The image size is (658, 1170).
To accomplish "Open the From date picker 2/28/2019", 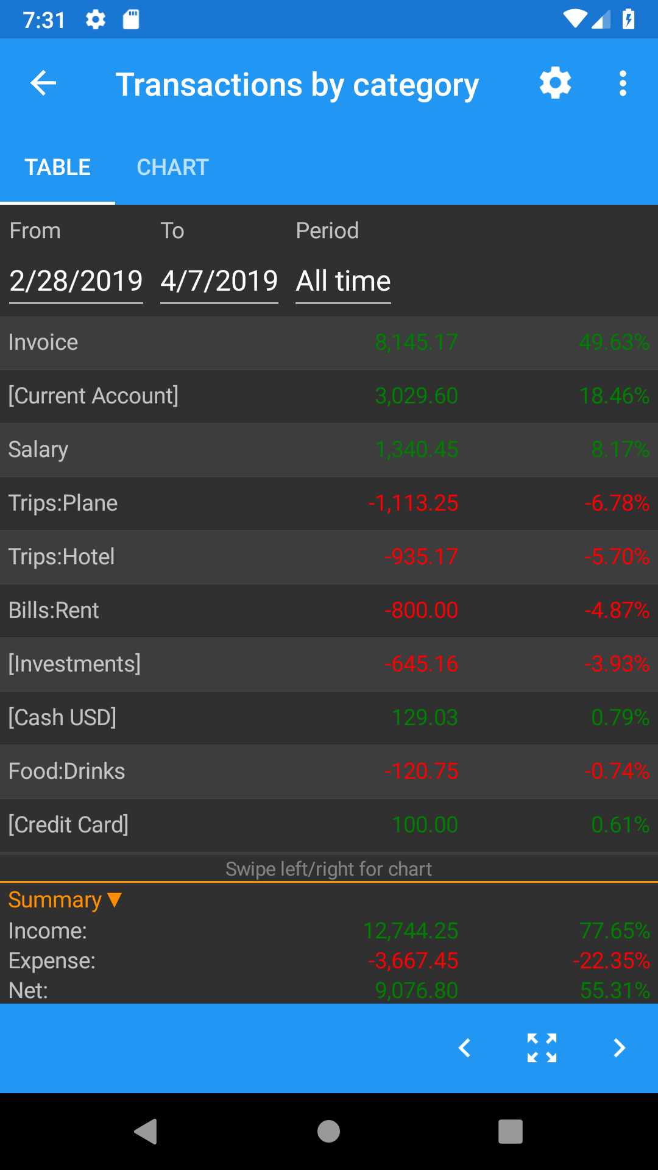I will coord(76,282).
